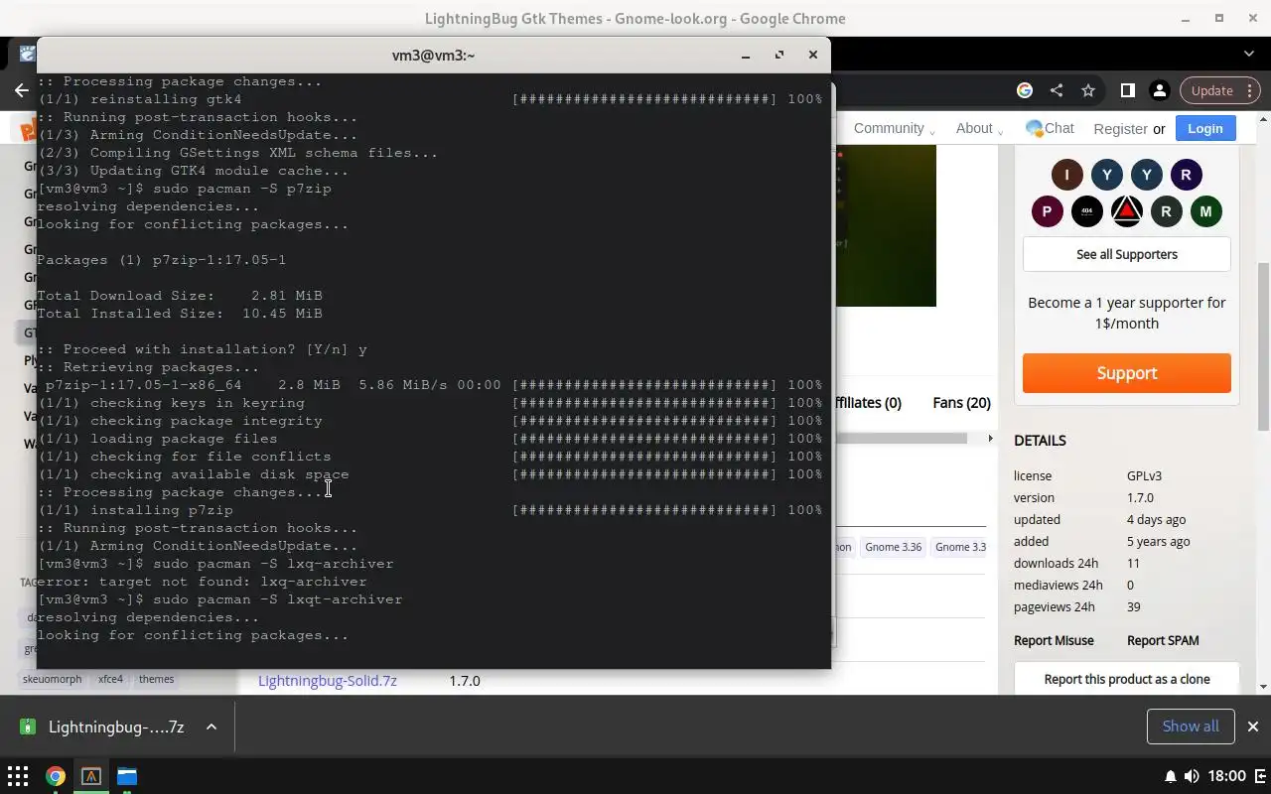Click the page vertical scrollbar

[1263, 347]
